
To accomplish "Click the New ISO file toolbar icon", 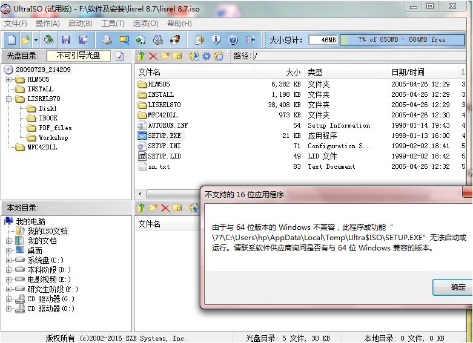I will click(12, 40).
